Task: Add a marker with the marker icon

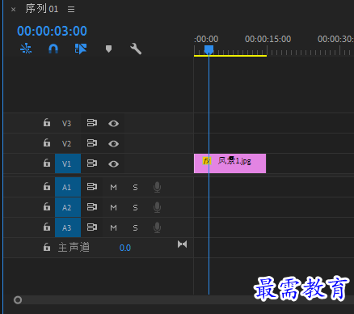Action: point(108,49)
